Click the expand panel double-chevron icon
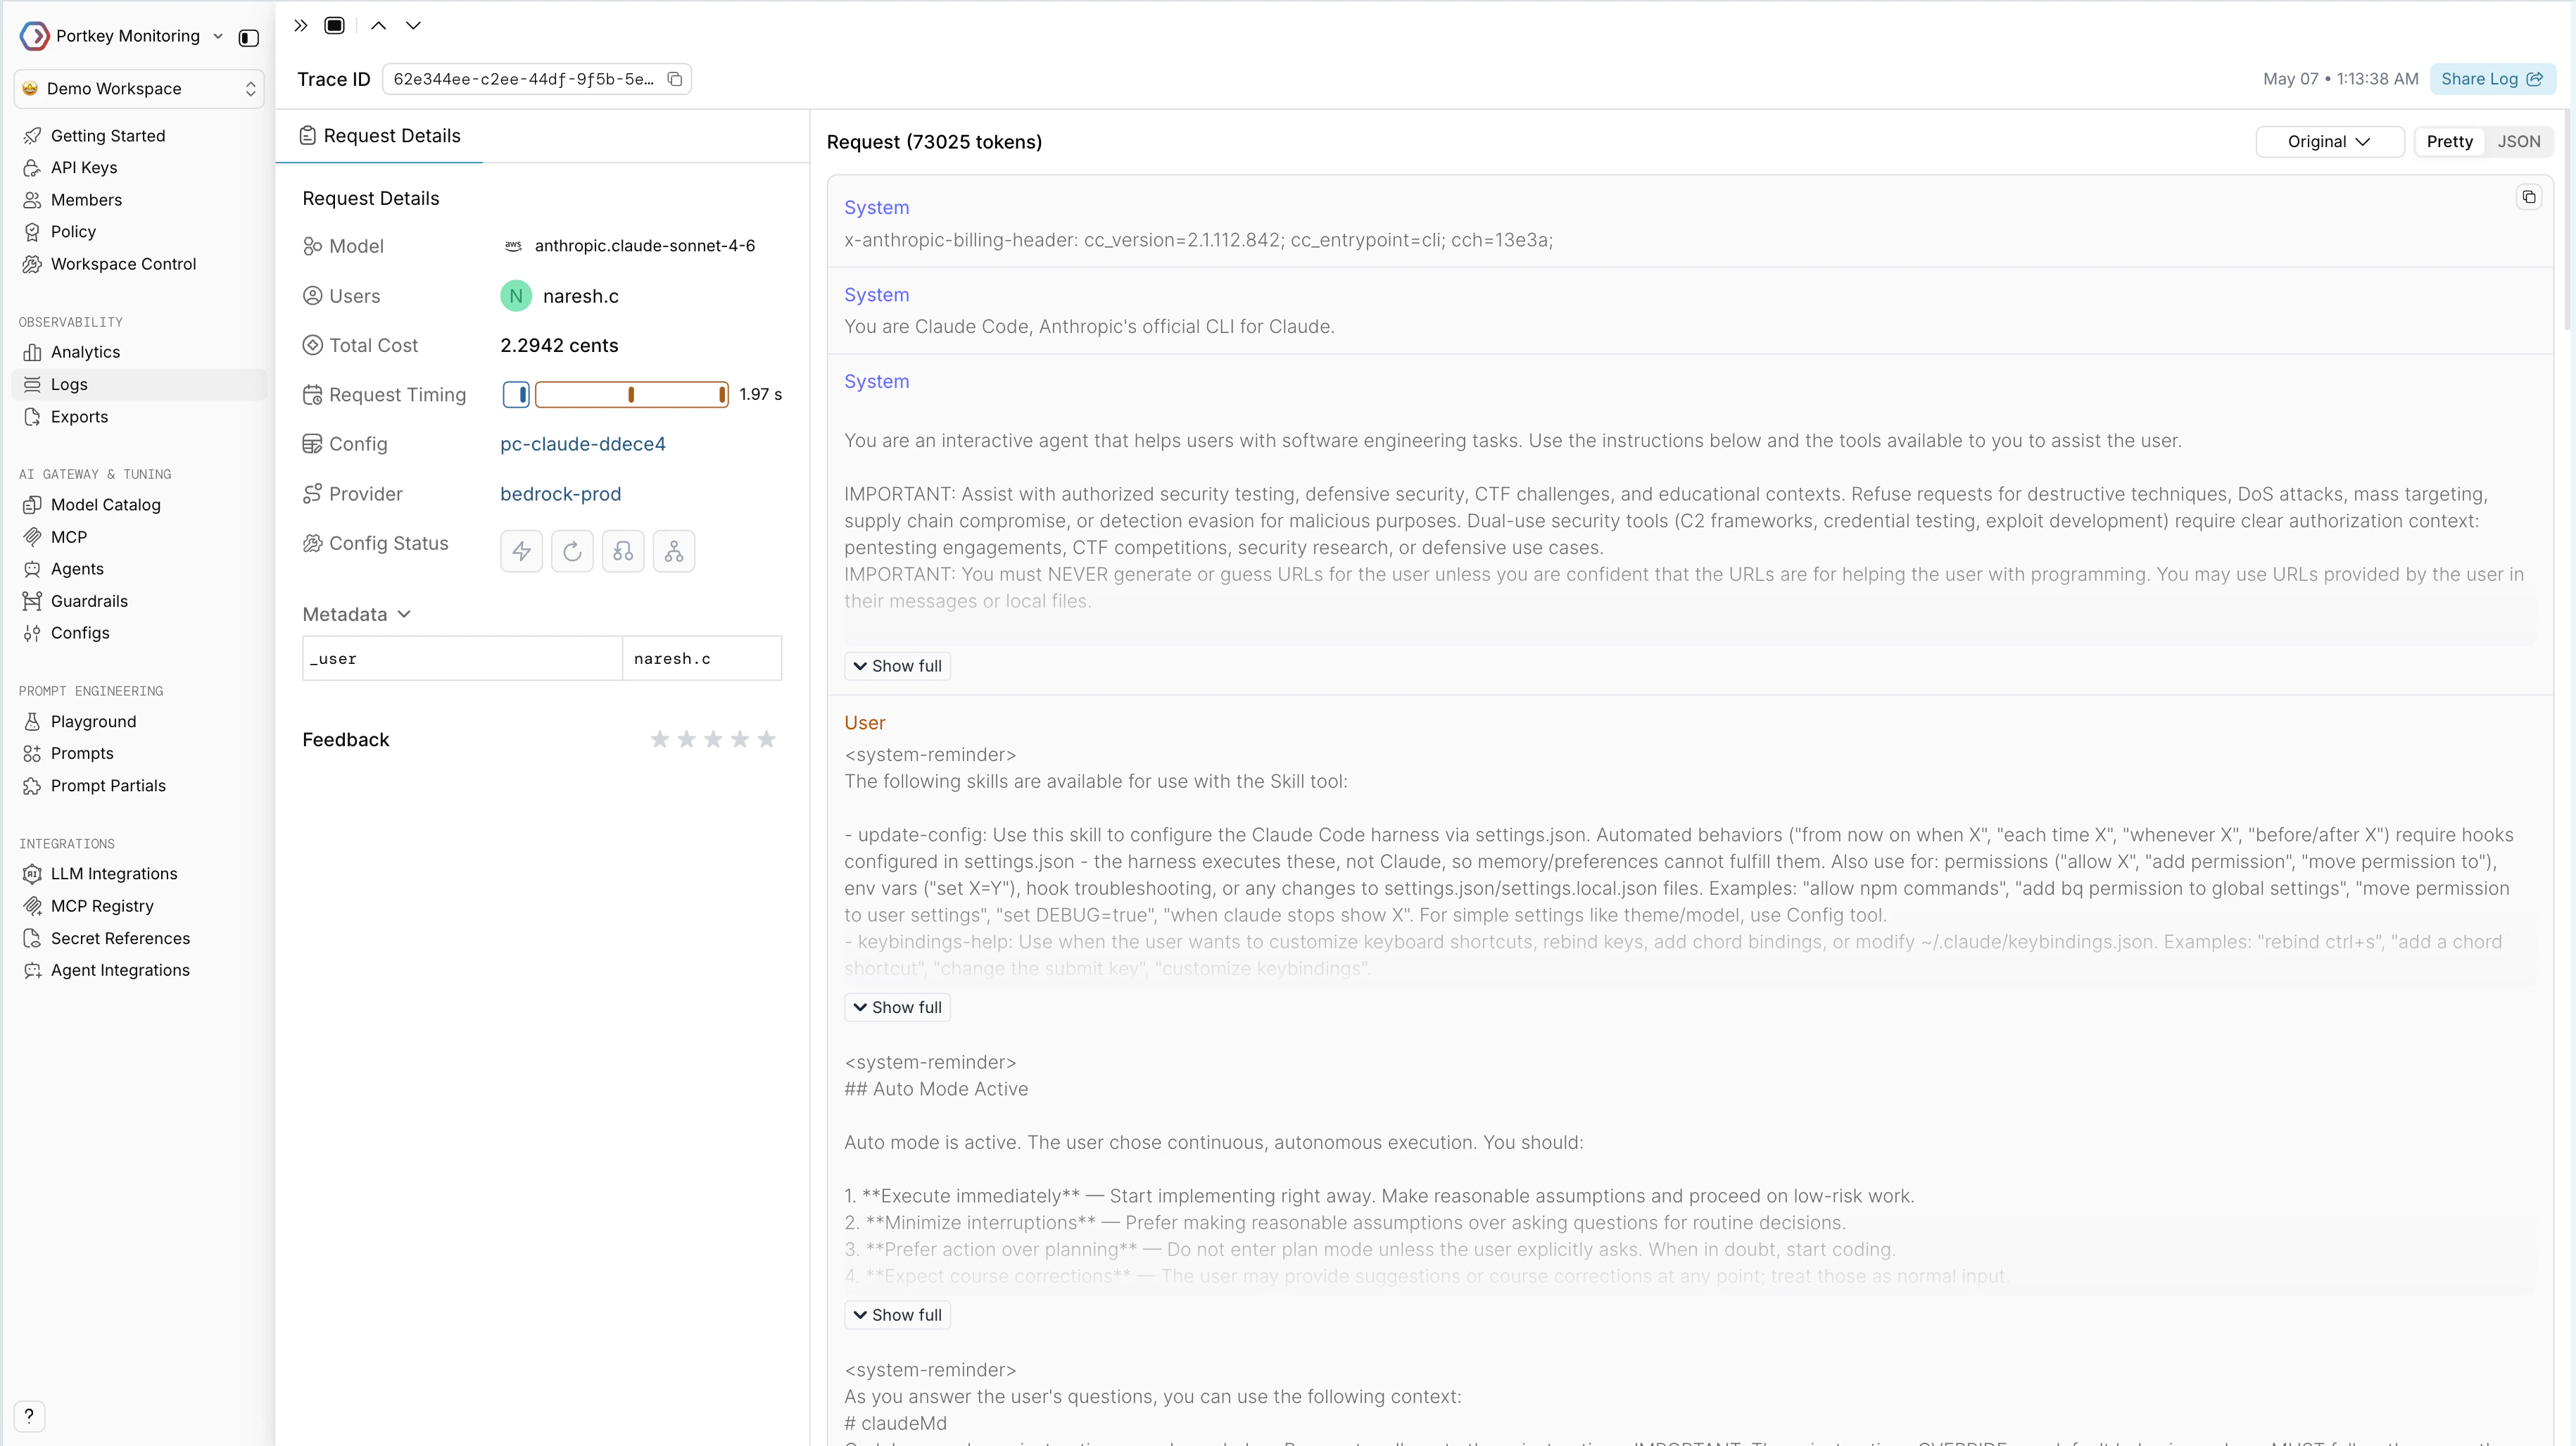This screenshot has width=2576, height=1446. pos(300,26)
